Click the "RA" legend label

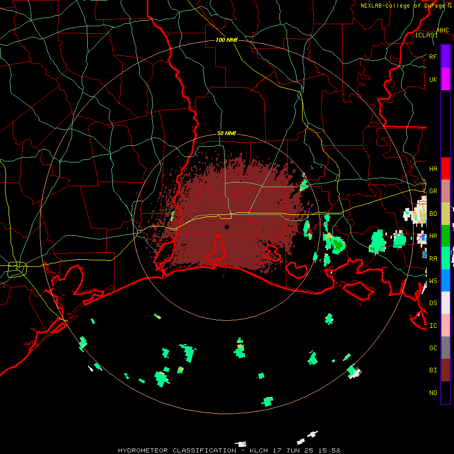point(433,259)
